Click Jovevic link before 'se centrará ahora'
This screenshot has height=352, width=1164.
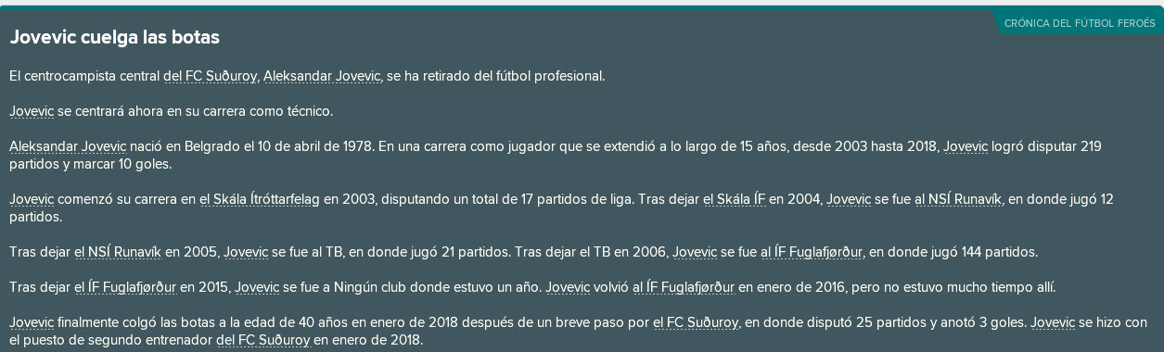(x=32, y=111)
